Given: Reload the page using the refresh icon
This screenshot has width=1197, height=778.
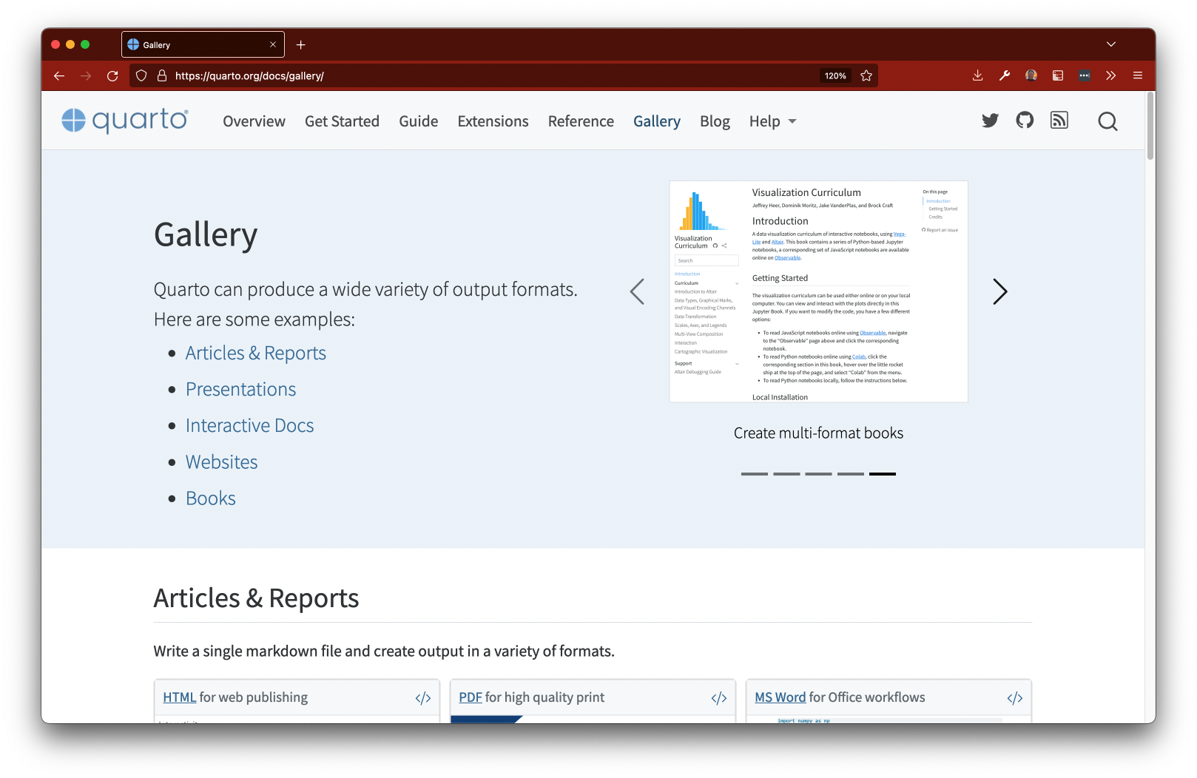Looking at the screenshot, I should (x=112, y=75).
